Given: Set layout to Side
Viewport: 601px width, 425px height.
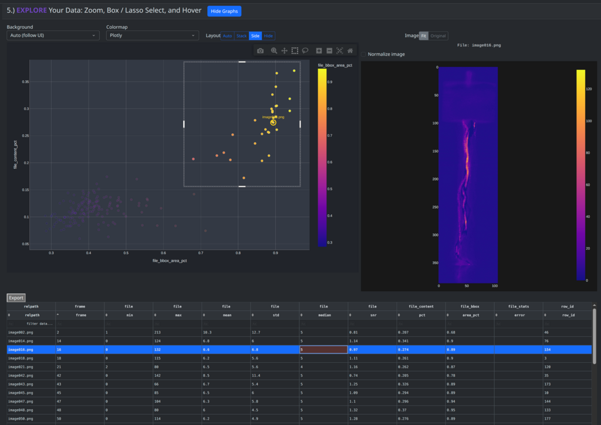Looking at the screenshot, I should tap(255, 36).
